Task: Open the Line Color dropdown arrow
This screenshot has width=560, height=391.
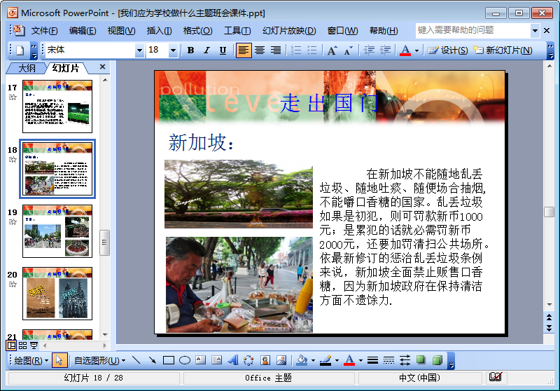Action: (337, 361)
